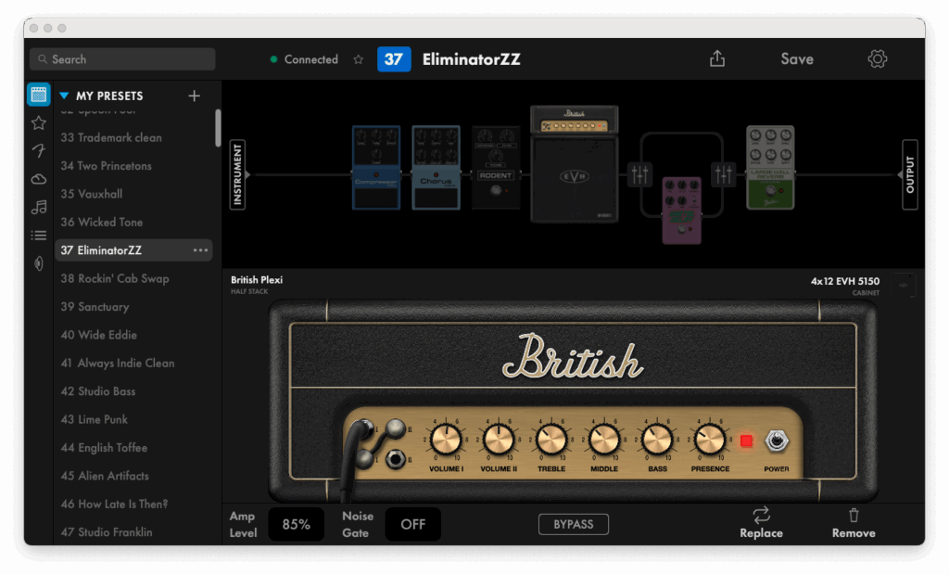The width and height of the screenshot is (949, 575).
Task: Flip the amp POWER switch
Action: point(777,441)
